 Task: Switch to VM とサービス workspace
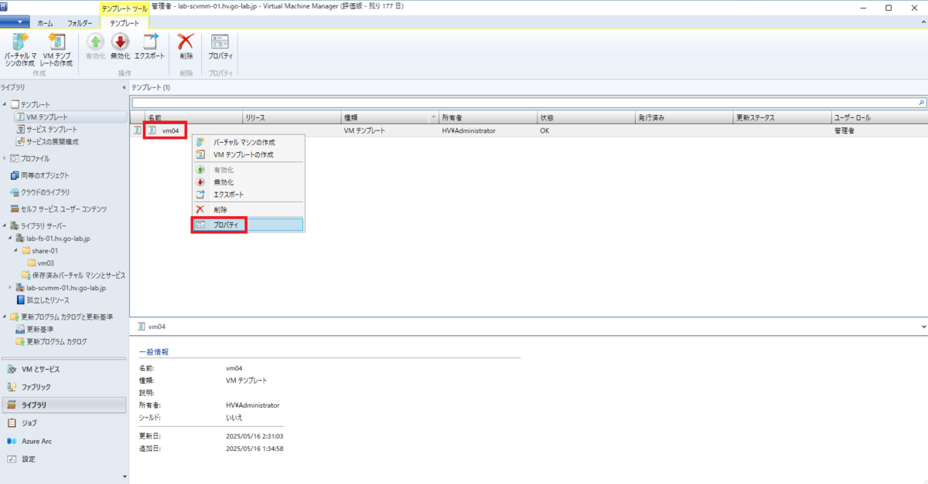(63, 369)
